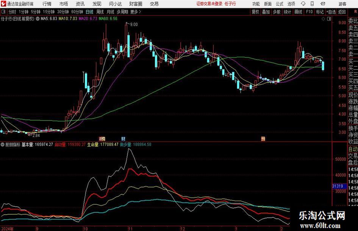Click the 生命量: 177089.47 value
The image size is (358, 231).
(x=103, y=145)
